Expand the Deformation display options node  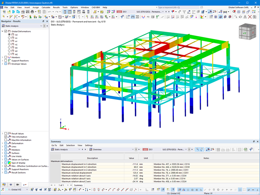pos(3,143)
